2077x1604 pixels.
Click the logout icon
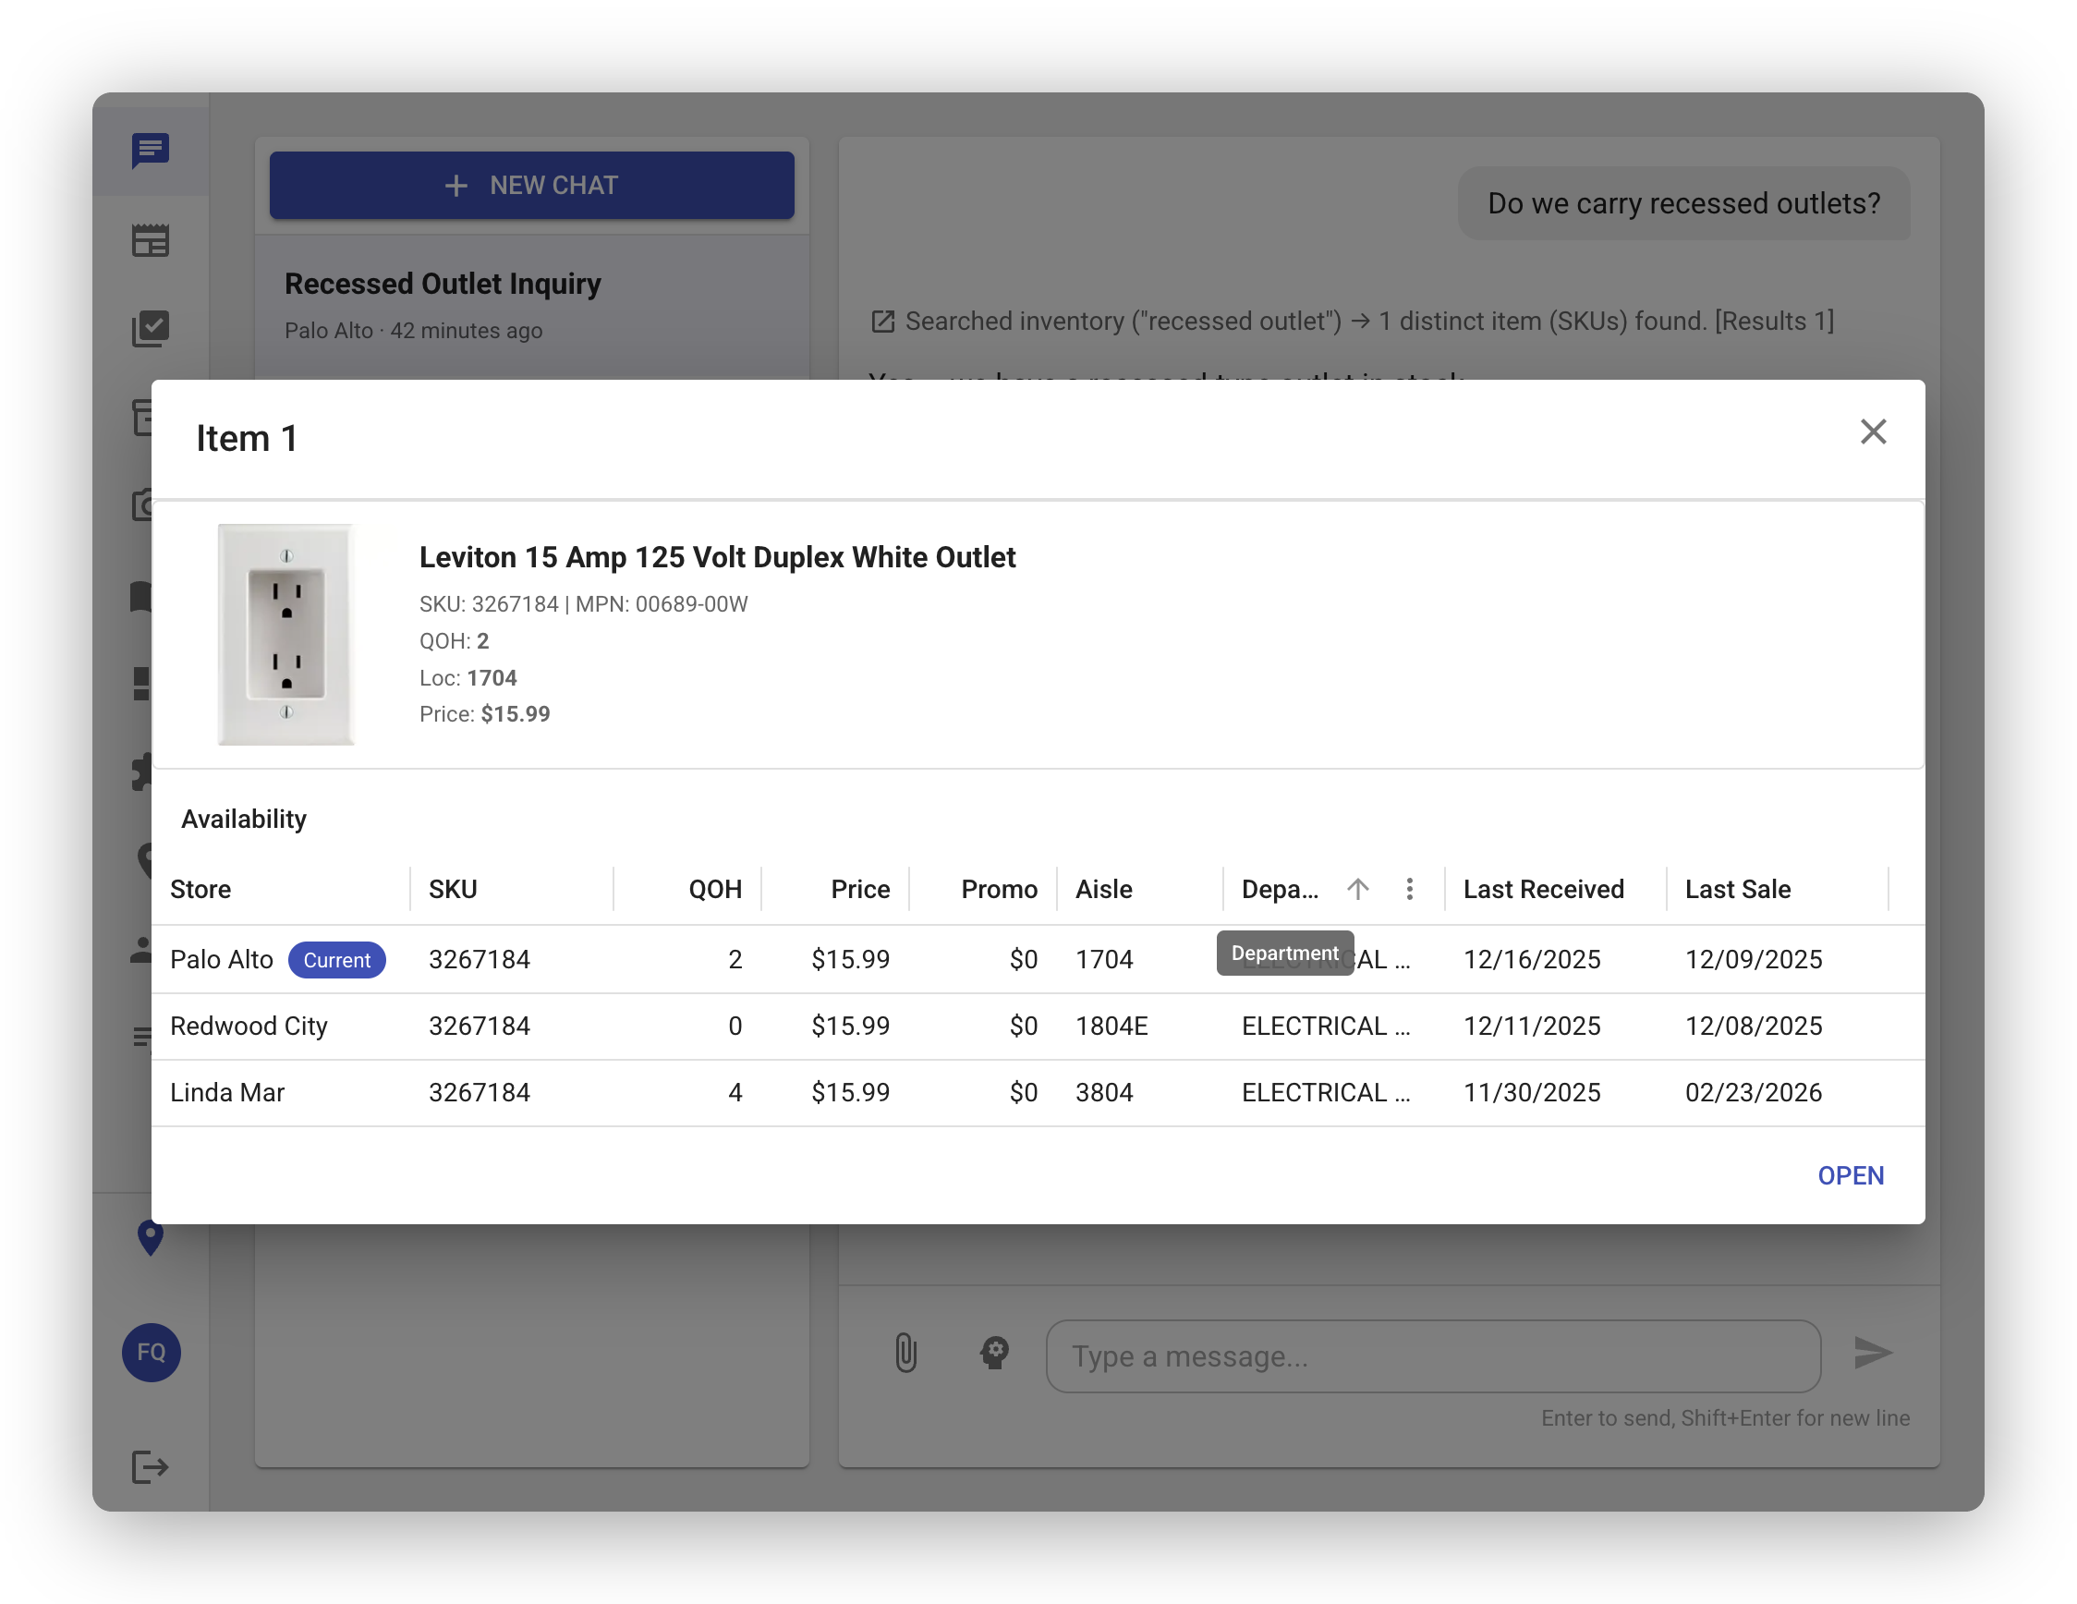click(x=151, y=1466)
